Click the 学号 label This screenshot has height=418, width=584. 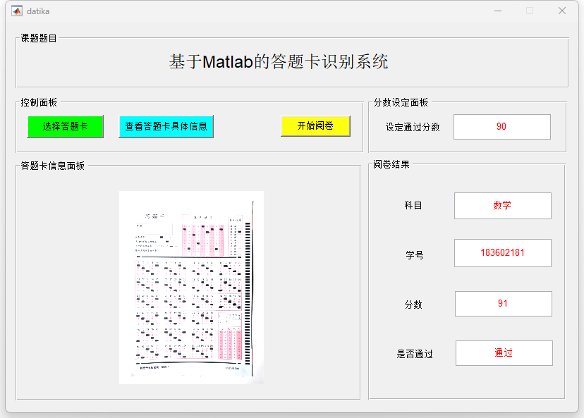pyautogui.click(x=414, y=255)
